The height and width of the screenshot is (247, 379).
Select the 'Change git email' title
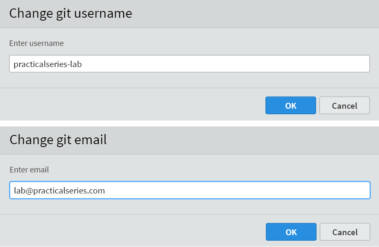[58, 140]
